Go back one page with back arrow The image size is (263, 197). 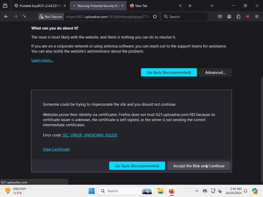click(6, 16)
